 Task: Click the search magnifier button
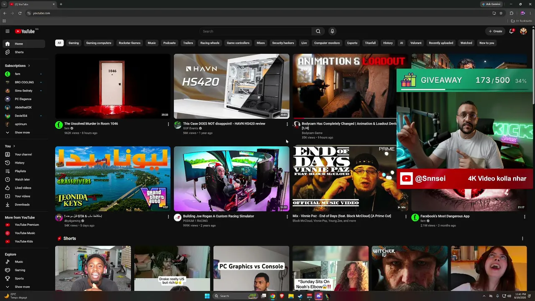pos(318,31)
